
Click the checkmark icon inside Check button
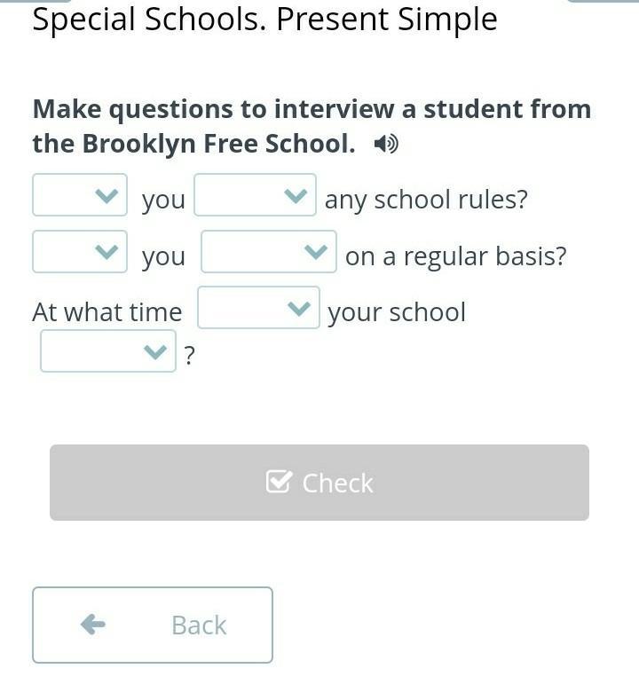click(279, 482)
